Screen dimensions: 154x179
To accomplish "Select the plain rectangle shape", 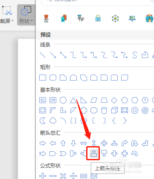I will click(43, 78).
